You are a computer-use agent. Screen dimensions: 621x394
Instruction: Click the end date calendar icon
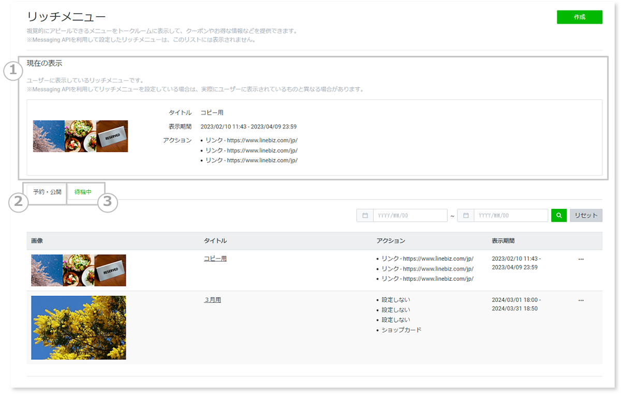click(466, 216)
